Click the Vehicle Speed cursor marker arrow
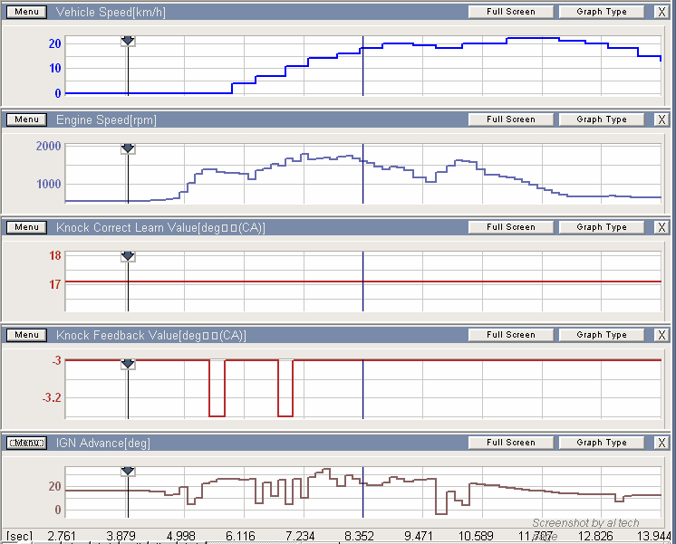676x544 pixels. coord(128,42)
